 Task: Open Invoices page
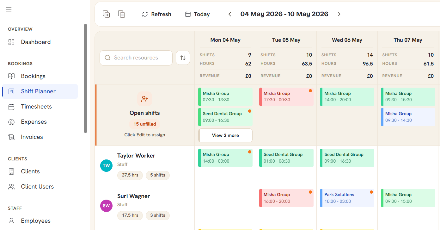pyautogui.click(x=40, y=137)
